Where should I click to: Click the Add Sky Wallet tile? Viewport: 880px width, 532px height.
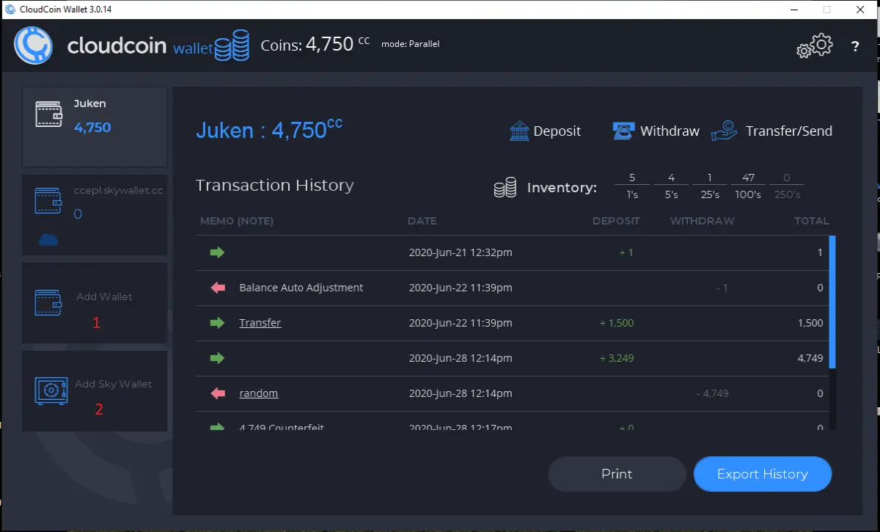click(x=95, y=391)
